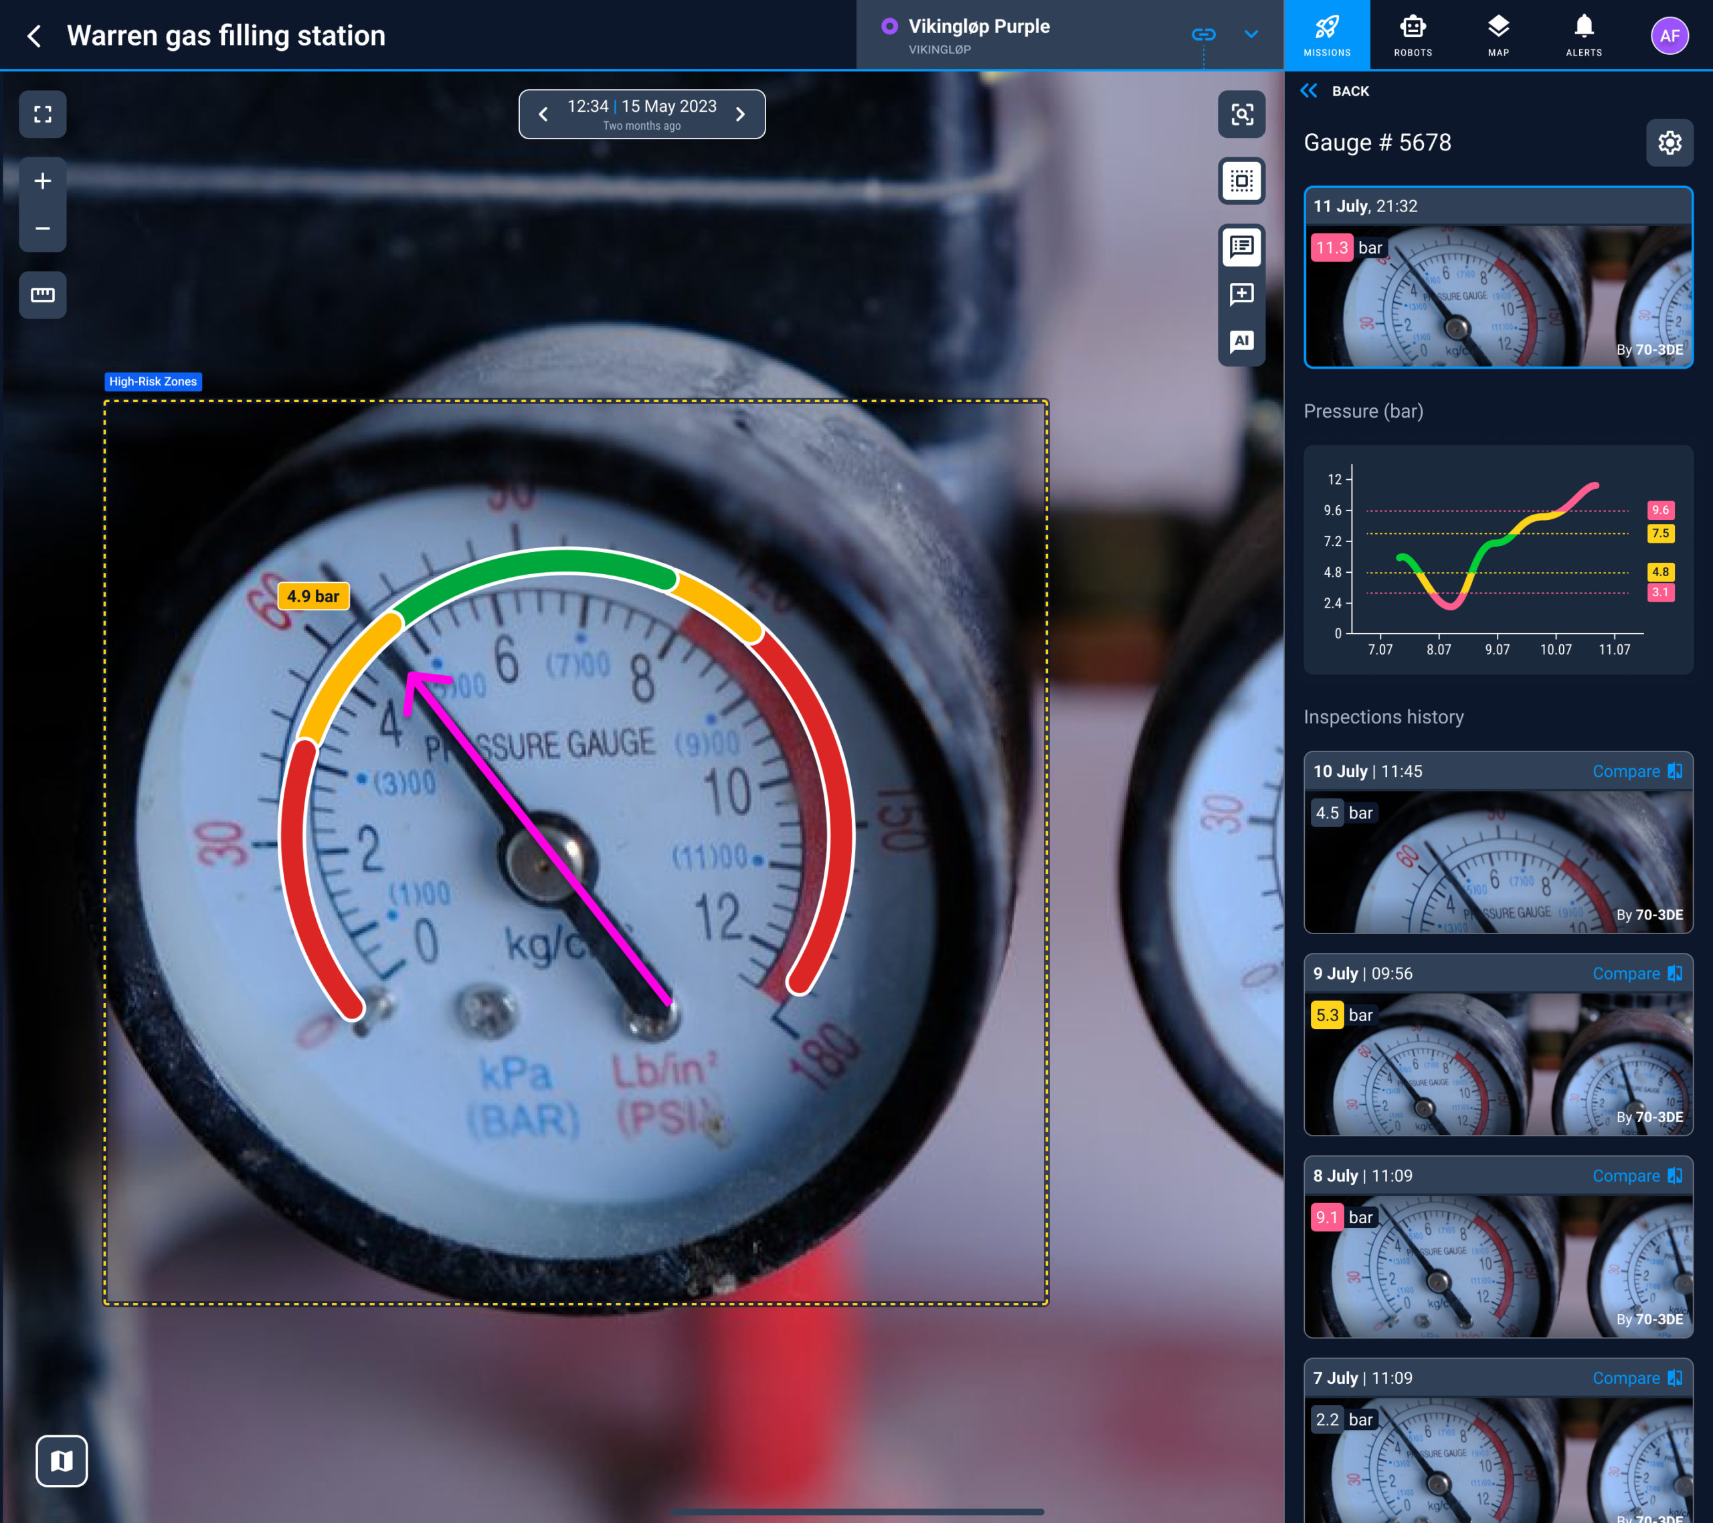This screenshot has height=1523, width=1713.
Task: Open the 9 July inspection thumbnail image
Action: click(x=1498, y=1064)
